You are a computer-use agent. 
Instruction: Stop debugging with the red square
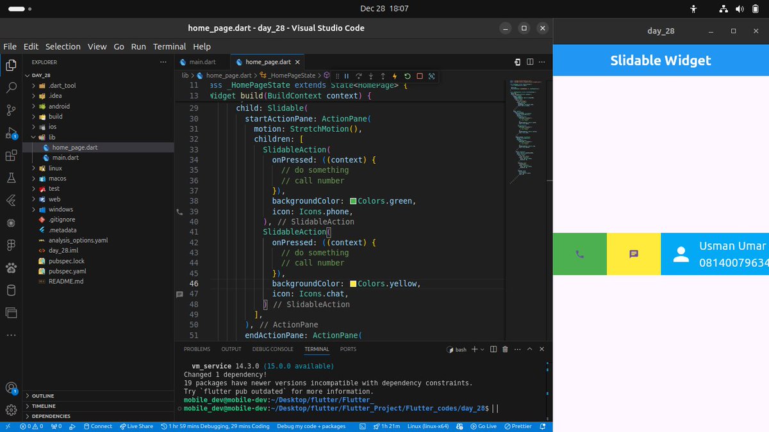[420, 76]
